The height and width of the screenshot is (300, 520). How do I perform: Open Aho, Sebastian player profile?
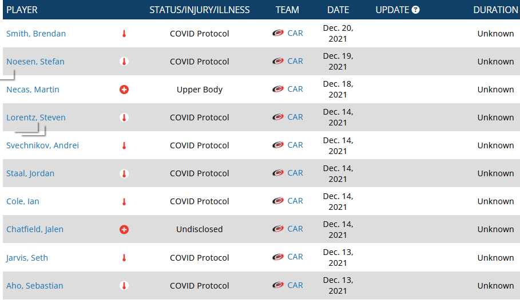point(35,286)
